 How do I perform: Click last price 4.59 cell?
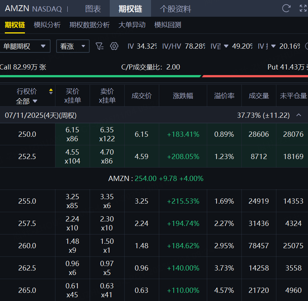point(142,156)
